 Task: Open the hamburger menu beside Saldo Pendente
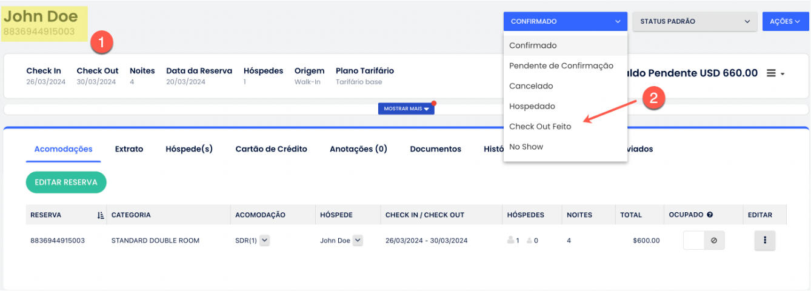(x=775, y=73)
